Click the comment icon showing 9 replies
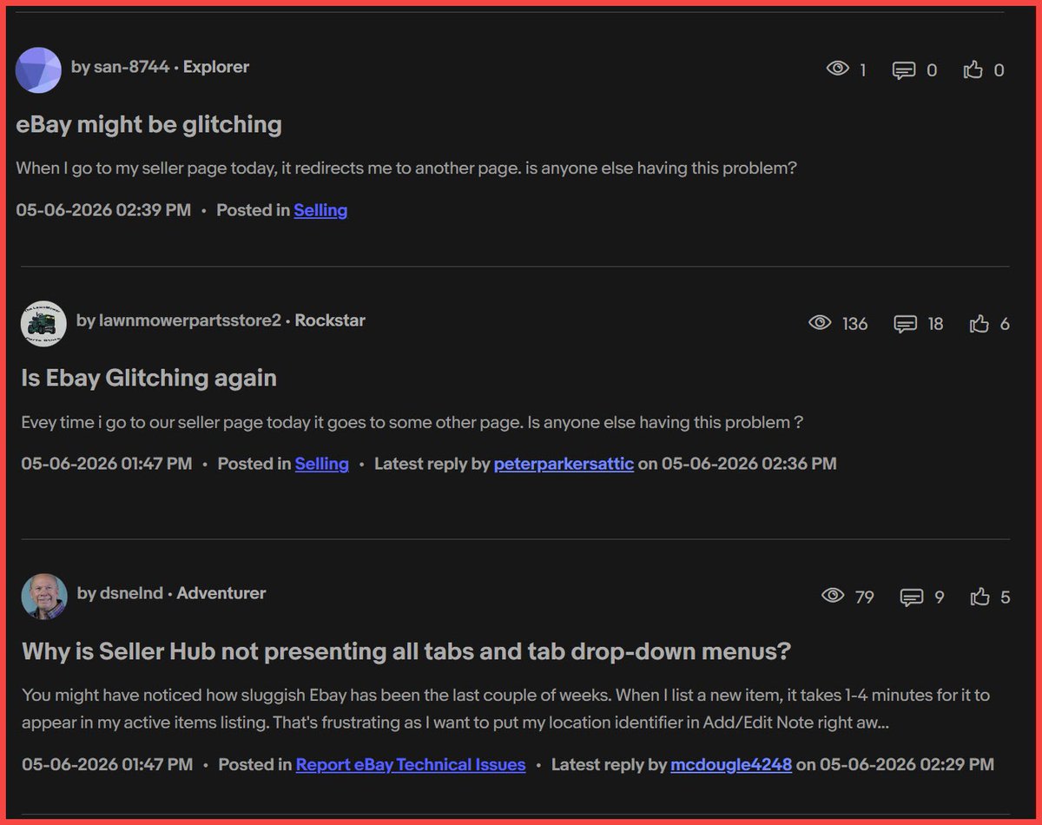Image resolution: width=1042 pixels, height=825 pixels. tap(912, 597)
